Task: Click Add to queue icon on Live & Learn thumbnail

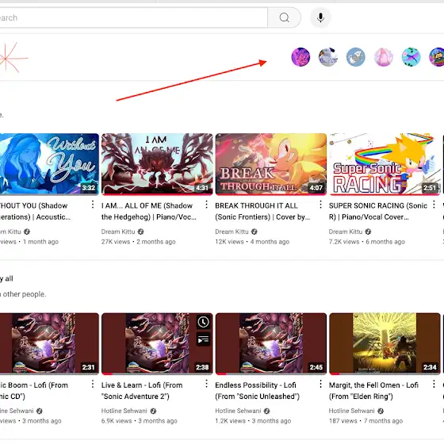Action: 203,339
